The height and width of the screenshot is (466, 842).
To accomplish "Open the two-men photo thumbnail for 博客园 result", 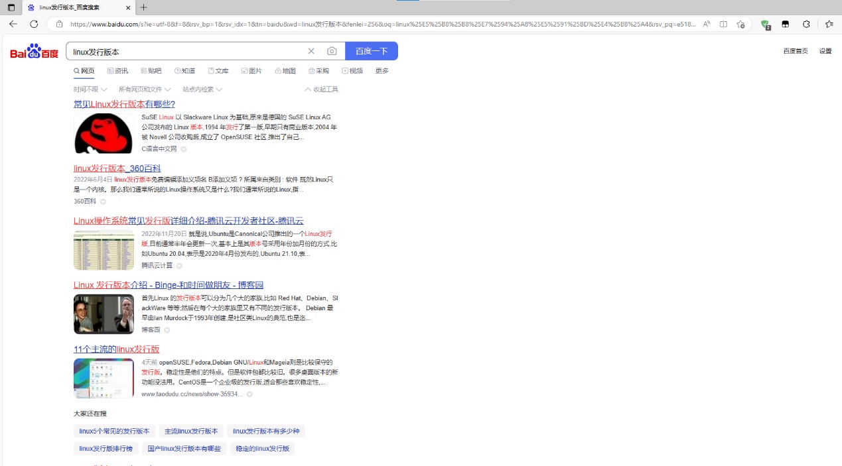I will click(104, 314).
